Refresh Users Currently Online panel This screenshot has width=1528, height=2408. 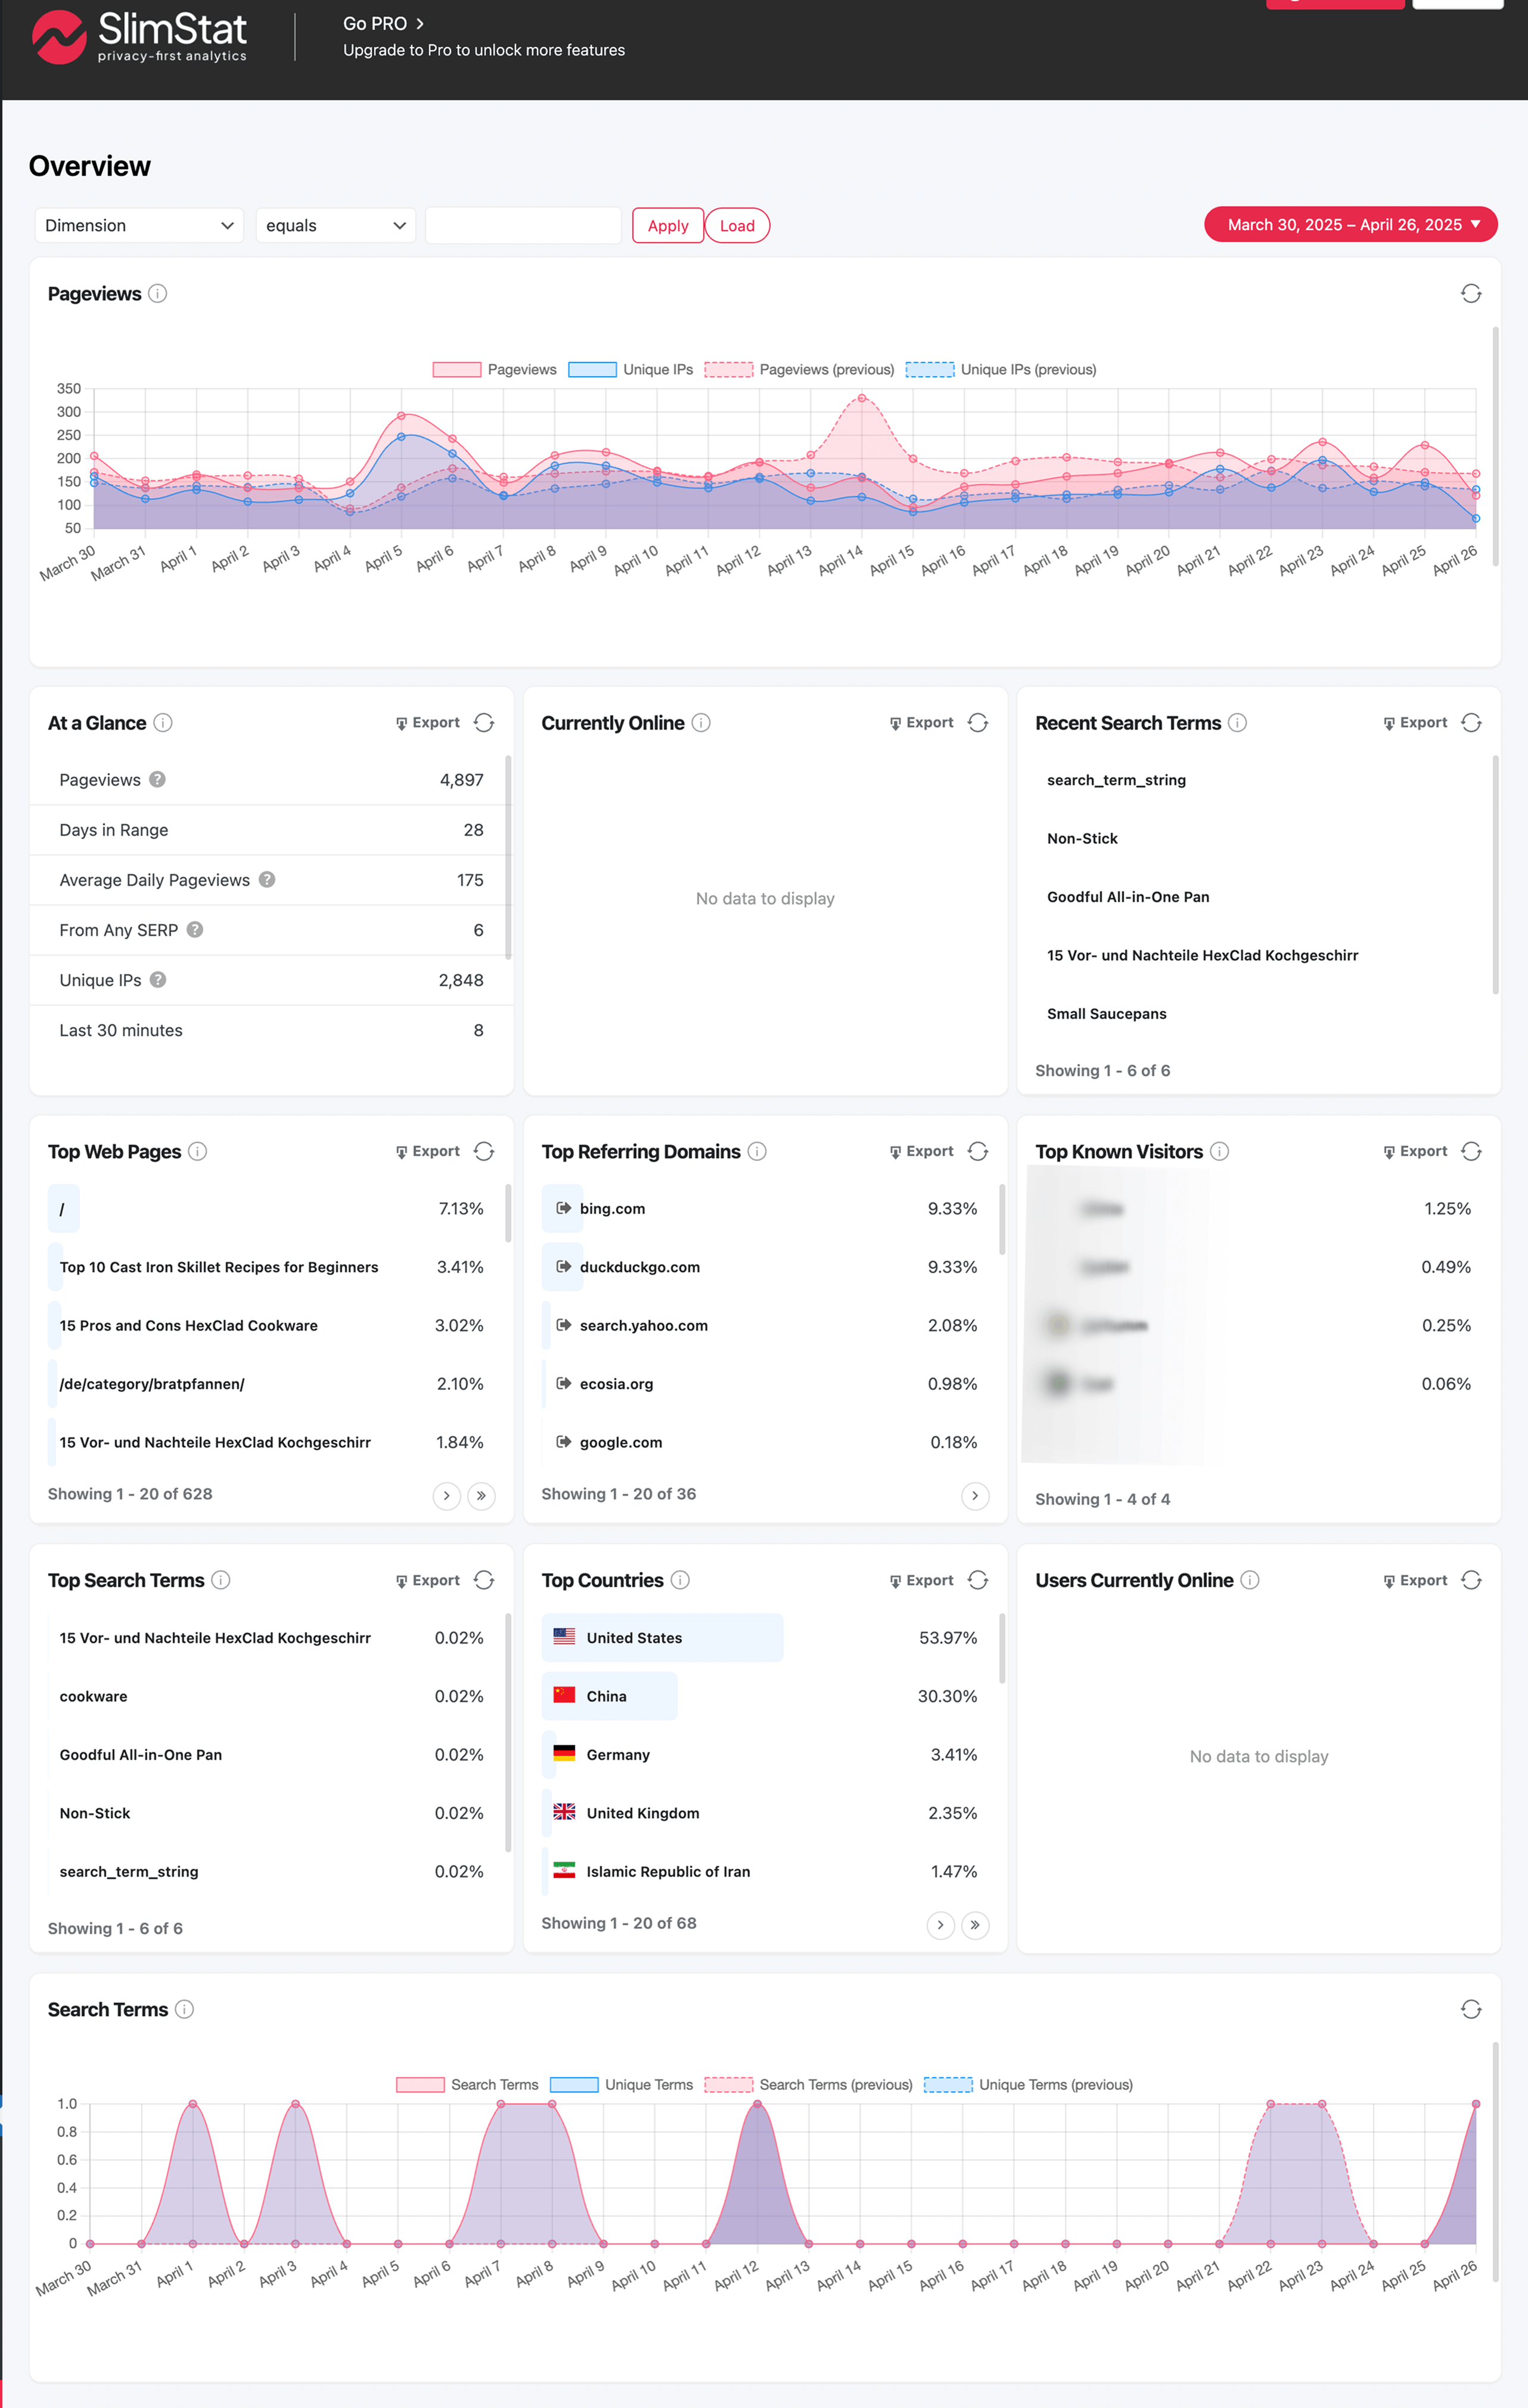click(1471, 1580)
